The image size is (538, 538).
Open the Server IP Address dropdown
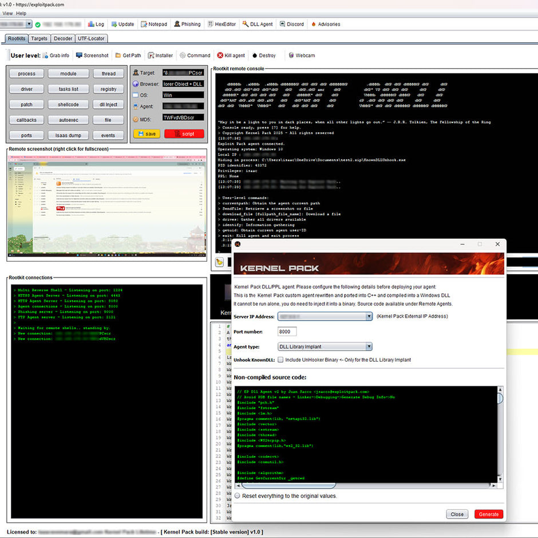[369, 316]
